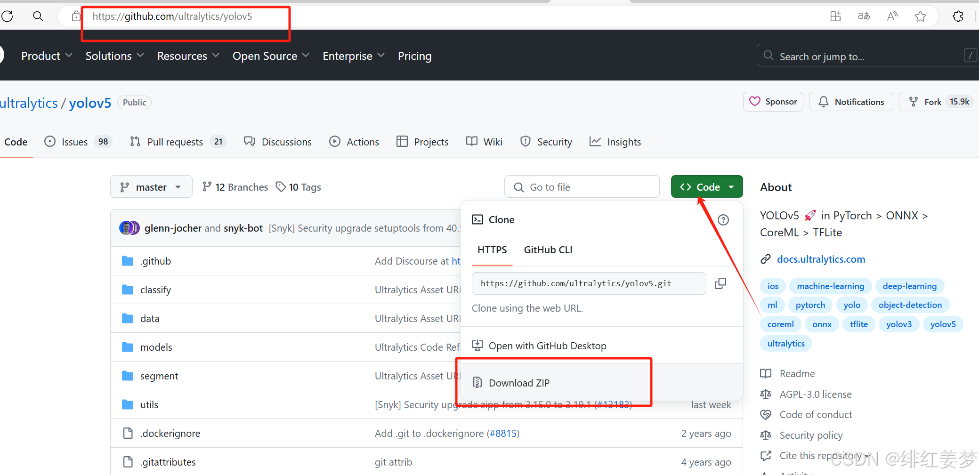
Task: Open the Actions tab
Action: point(354,142)
